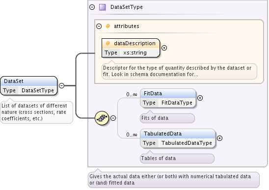
Task: Select the DataSet element node
Action: (x=28, y=85)
